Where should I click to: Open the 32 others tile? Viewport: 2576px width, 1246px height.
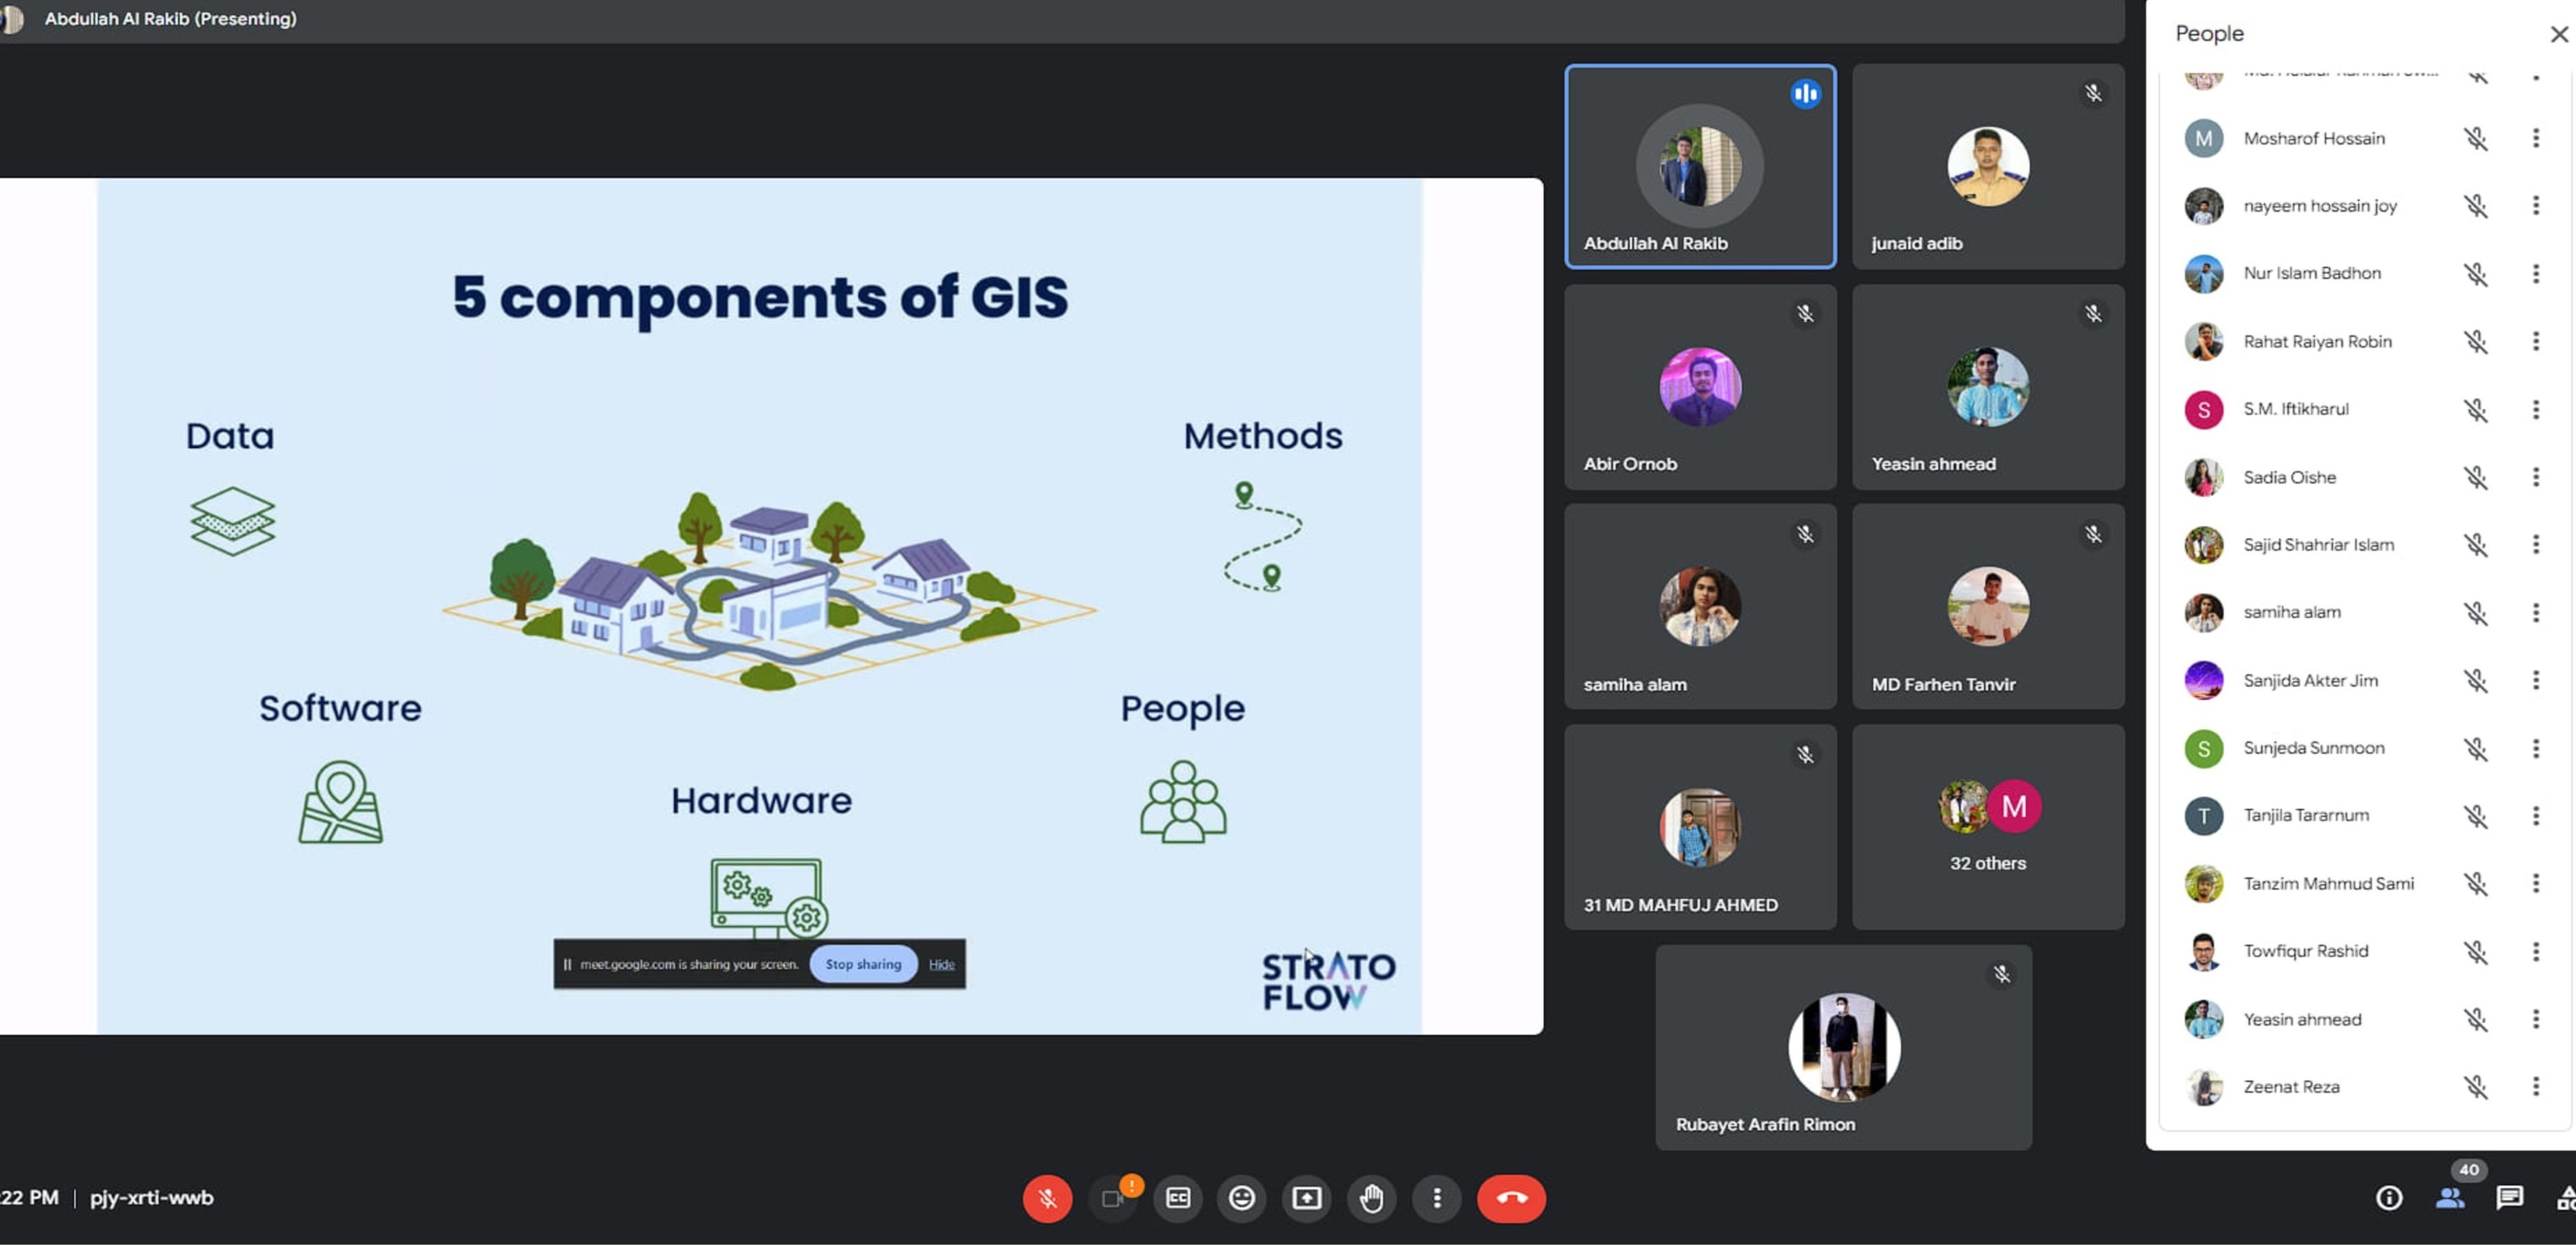click(x=1988, y=827)
